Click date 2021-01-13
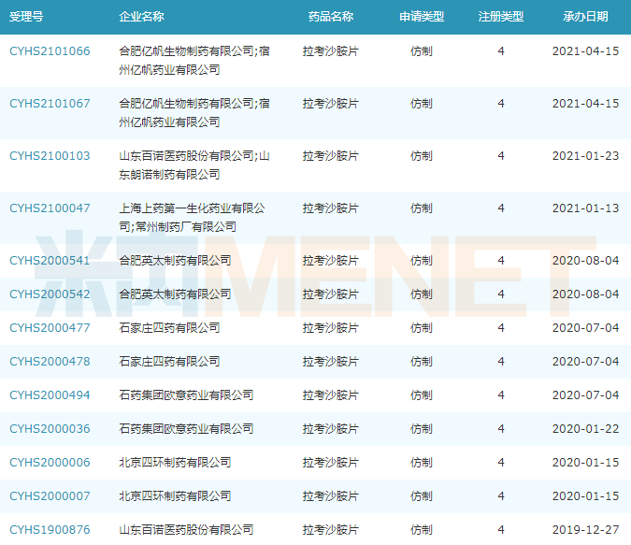Image resolution: width=631 pixels, height=545 pixels. 585,208
